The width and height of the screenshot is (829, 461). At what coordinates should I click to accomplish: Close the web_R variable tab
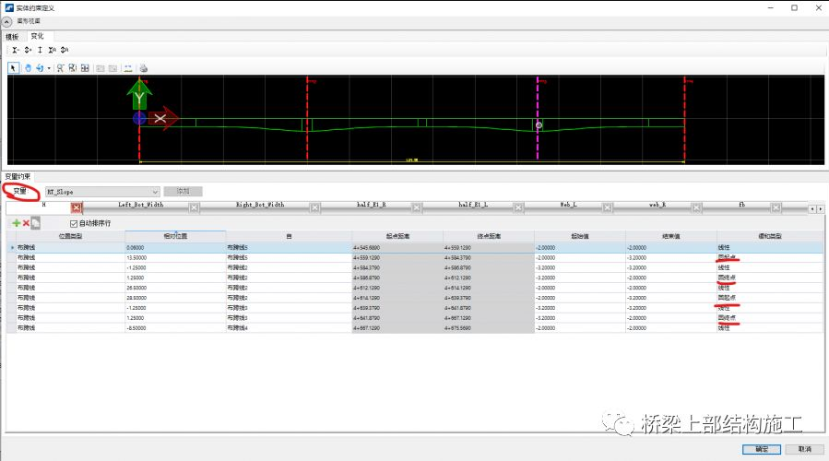(696, 207)
